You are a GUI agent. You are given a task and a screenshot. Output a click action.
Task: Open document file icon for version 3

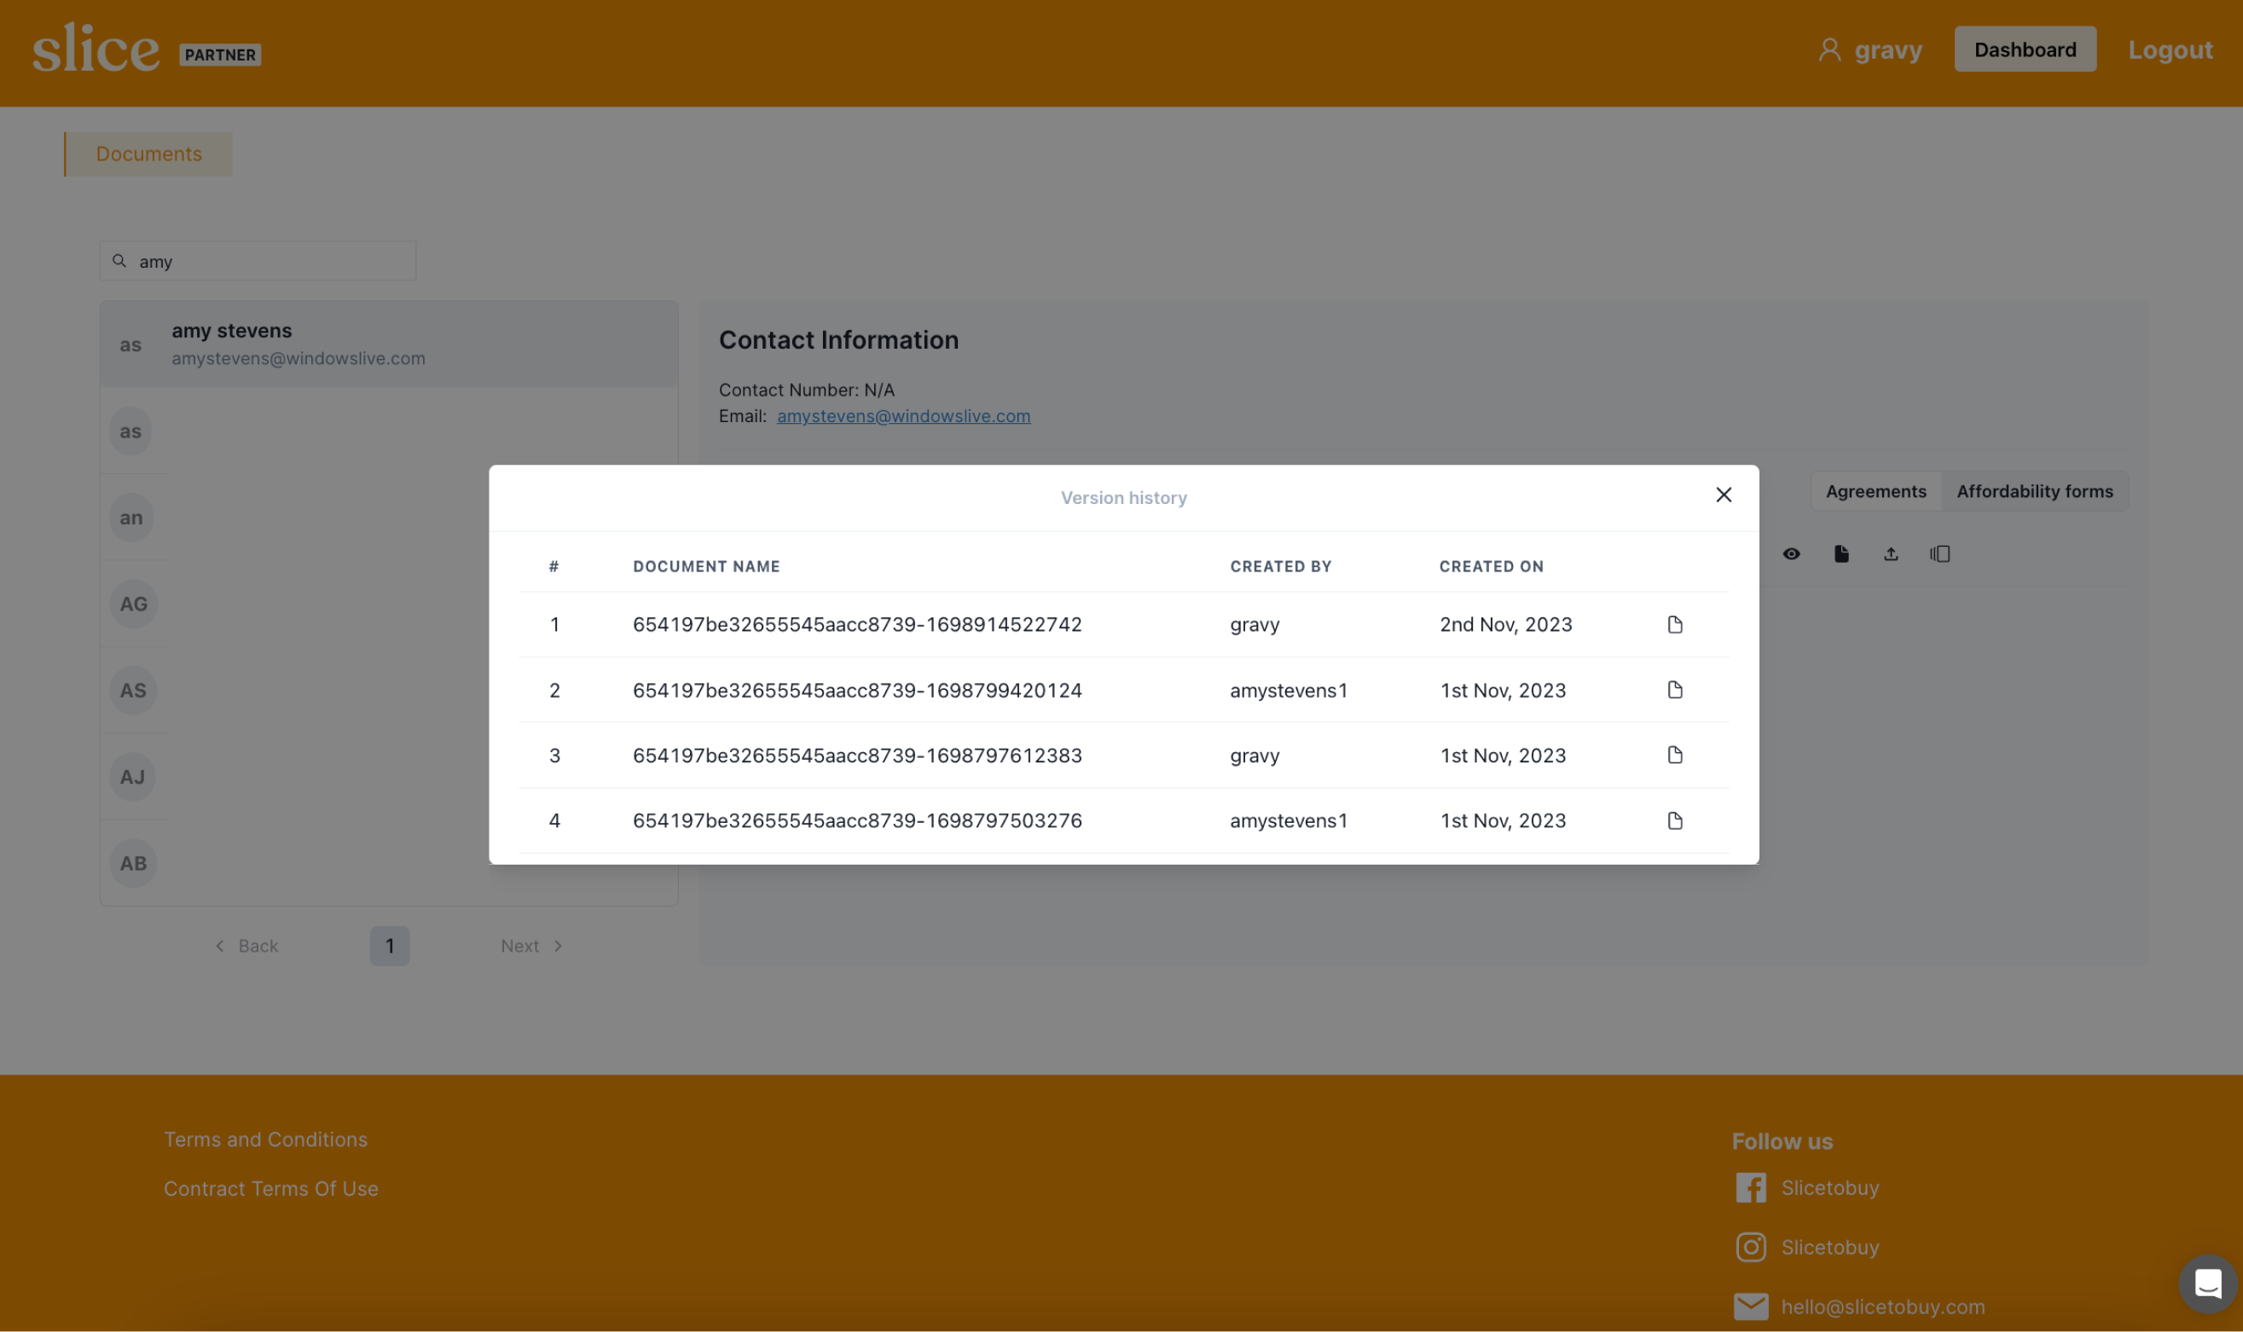[x=1674, y=756]
